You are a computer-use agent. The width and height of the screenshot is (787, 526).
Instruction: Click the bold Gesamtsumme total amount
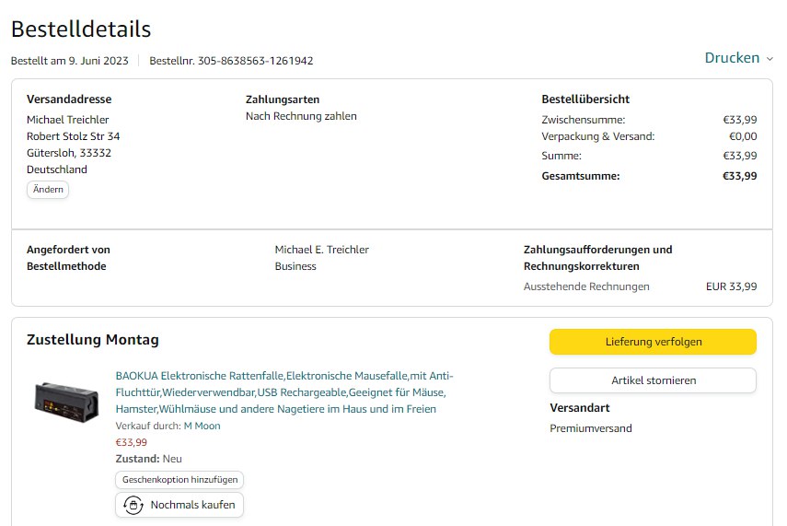(x=739, y=176)
